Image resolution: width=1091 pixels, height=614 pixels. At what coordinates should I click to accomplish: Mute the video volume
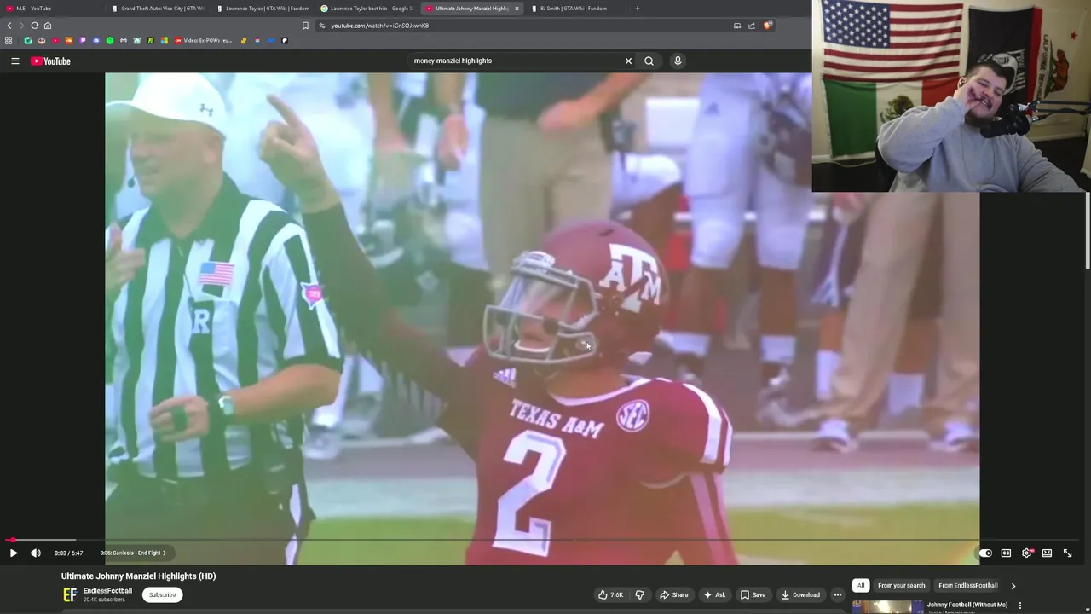pyautogui.click(x=36, y=553)
